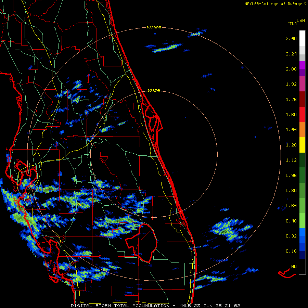Click the bright red legend swatch

point(302,114)
